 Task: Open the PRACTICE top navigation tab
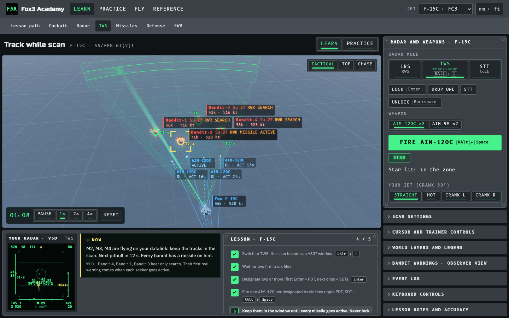pos(112,9)
